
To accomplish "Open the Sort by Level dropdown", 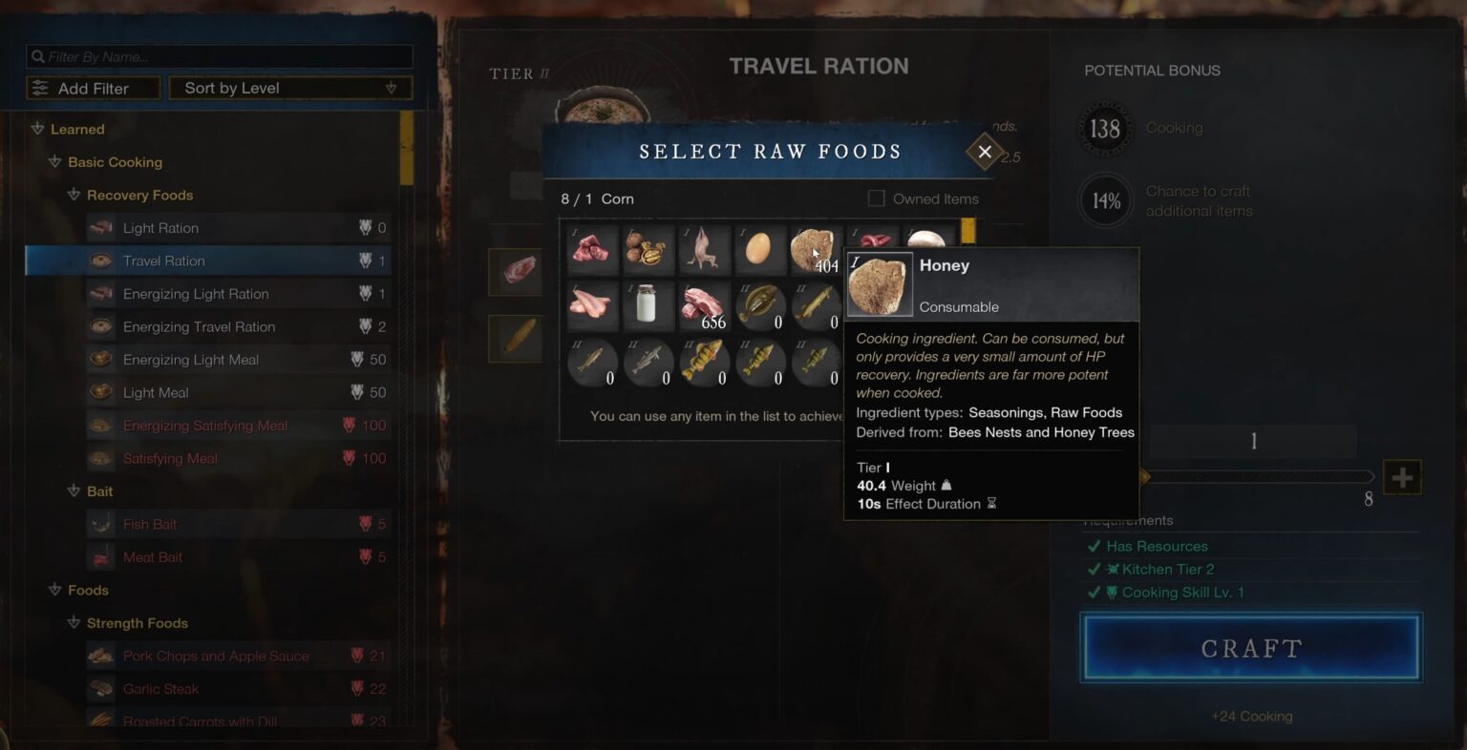I will tap(290, 88).
